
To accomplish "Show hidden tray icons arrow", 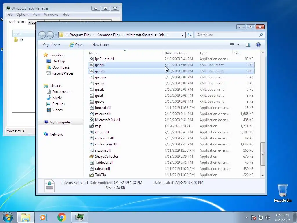I will point(247,217).
